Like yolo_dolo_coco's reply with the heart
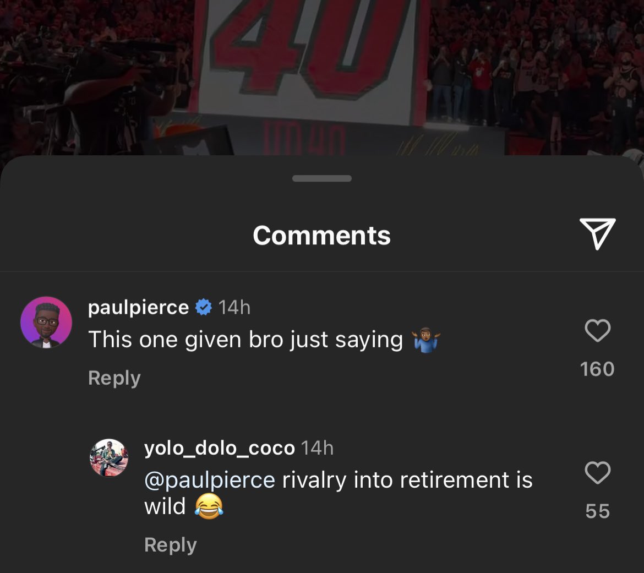The height and width of the screenshot is (573, 644). (597, 473)
